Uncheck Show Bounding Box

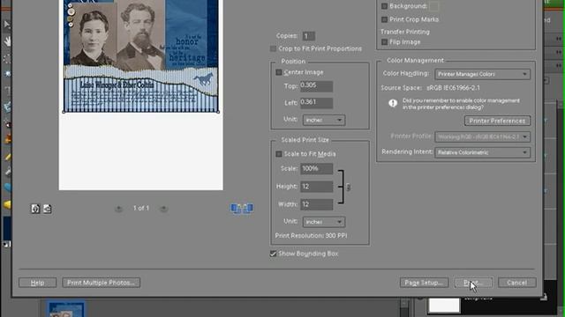pyautogui.click(x=273, y=254)
